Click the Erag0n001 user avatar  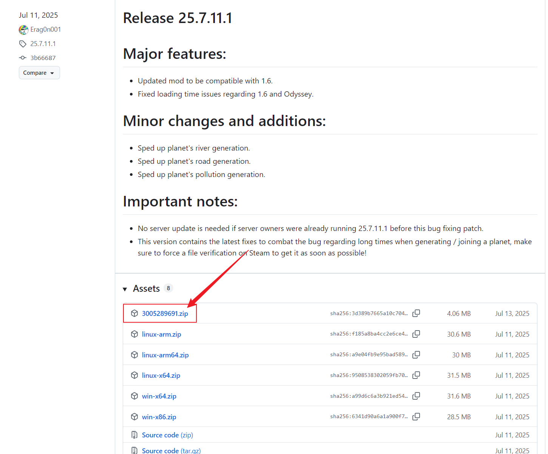click(x=23, y=30)
